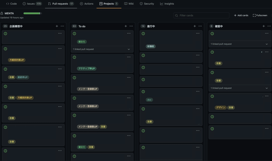Open the 企画構想中 column options menu

coord(62,26)
